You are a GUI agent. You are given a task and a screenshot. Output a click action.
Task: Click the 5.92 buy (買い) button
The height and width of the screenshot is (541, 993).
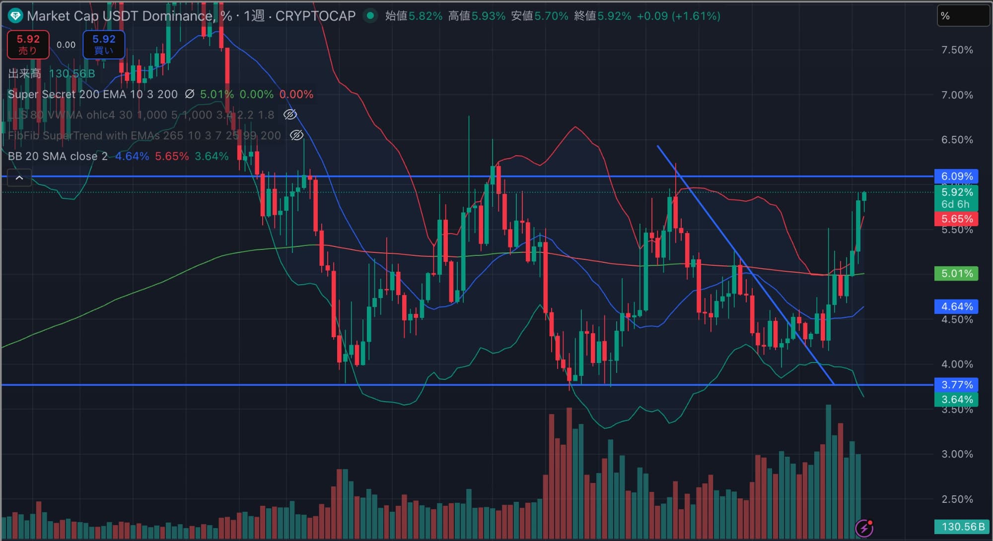point(104,45)
